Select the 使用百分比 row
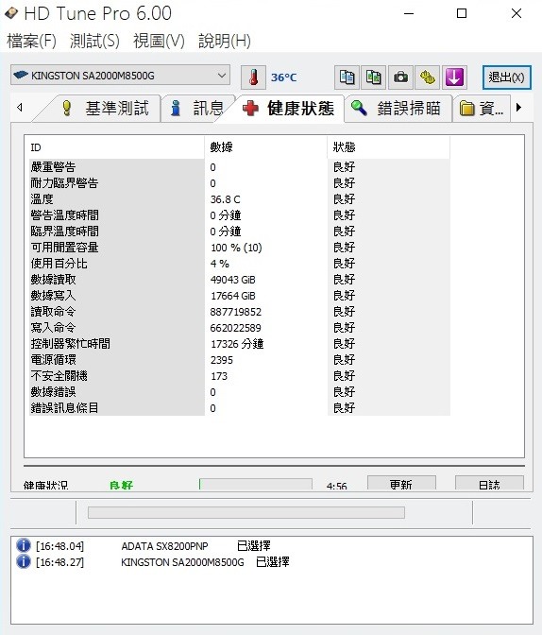This screenshot has width=542, height=635. [x=240, y=264]
